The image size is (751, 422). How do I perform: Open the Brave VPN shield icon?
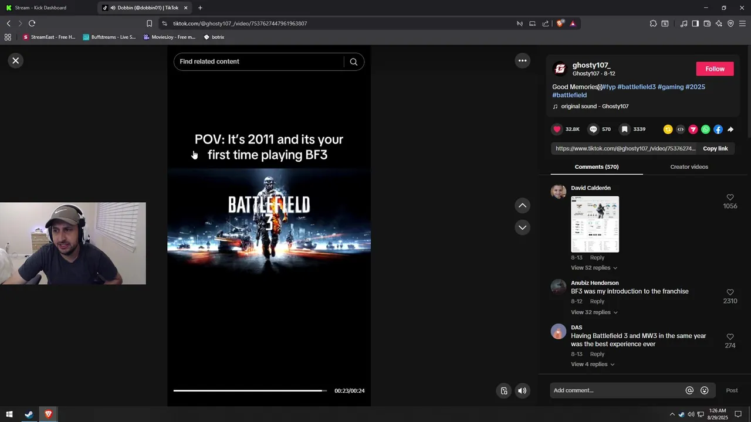tap(730, 23)
